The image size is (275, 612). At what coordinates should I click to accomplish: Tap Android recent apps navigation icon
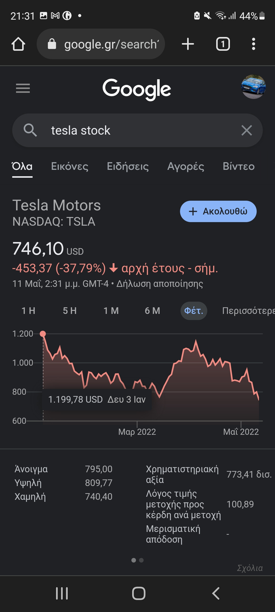[x=62, y=593]
